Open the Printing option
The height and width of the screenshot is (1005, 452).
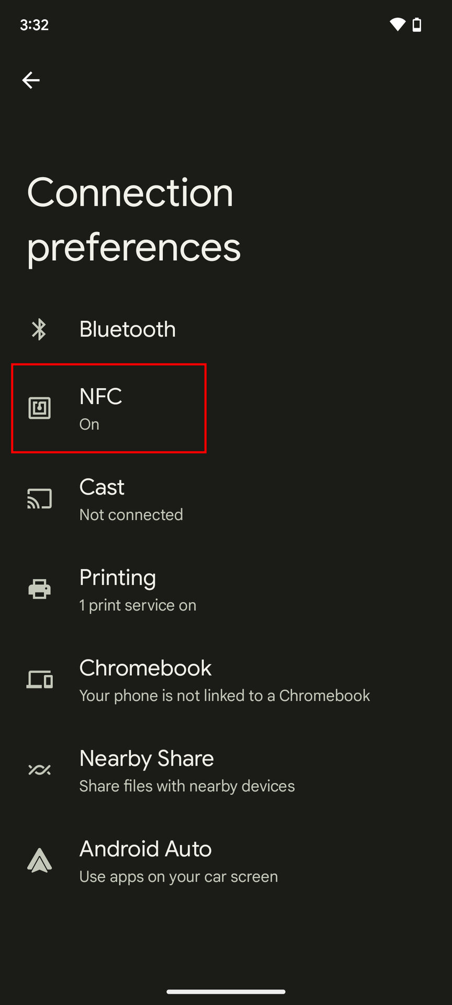tap(118, 578)
